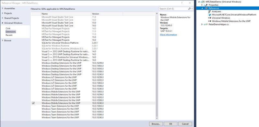Sort list by the Version column header
Screen dimensions: 259x127
(x=107, y=14)
